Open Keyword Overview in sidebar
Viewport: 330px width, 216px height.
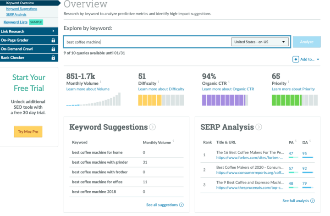pos(20,3)
